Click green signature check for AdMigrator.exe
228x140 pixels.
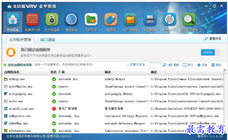(54, 116)
